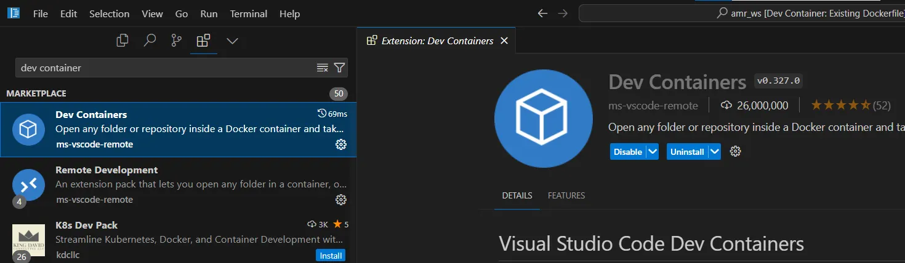
Task: Click settings gear beside Uninstall button
Action: pyautogui.click(x=734, y=152)
